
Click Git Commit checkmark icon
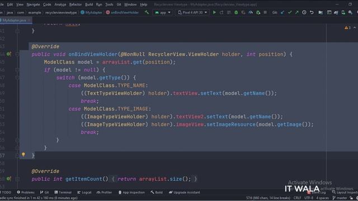(x=290, y=12)
